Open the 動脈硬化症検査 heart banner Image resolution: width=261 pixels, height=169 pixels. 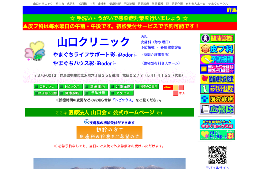[x=217, y=79]
